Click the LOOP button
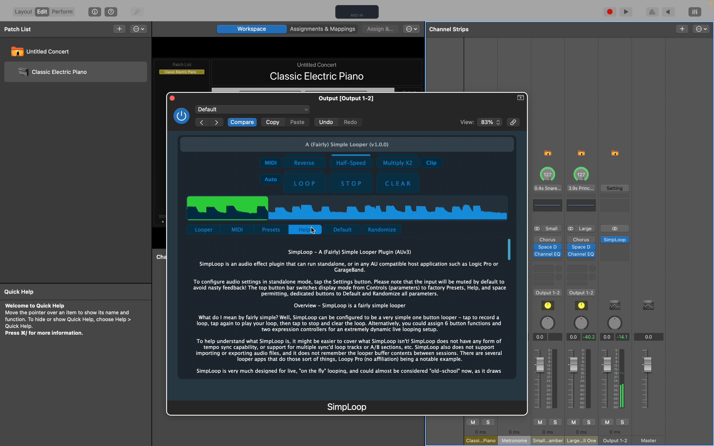 305,183
